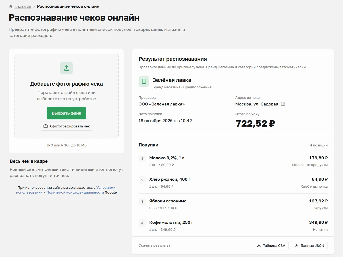The width and height of the screenshot is (343, 257).
Task: Click the Хлеб и выпечка category label
Action: pyautogui.click(x=314, y=187)
